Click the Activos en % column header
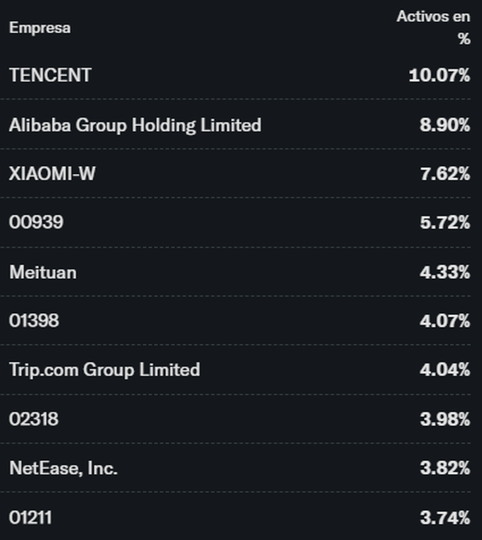Image resolution: width=482 pixels, height=540 pixels. (x=433, y=28)
